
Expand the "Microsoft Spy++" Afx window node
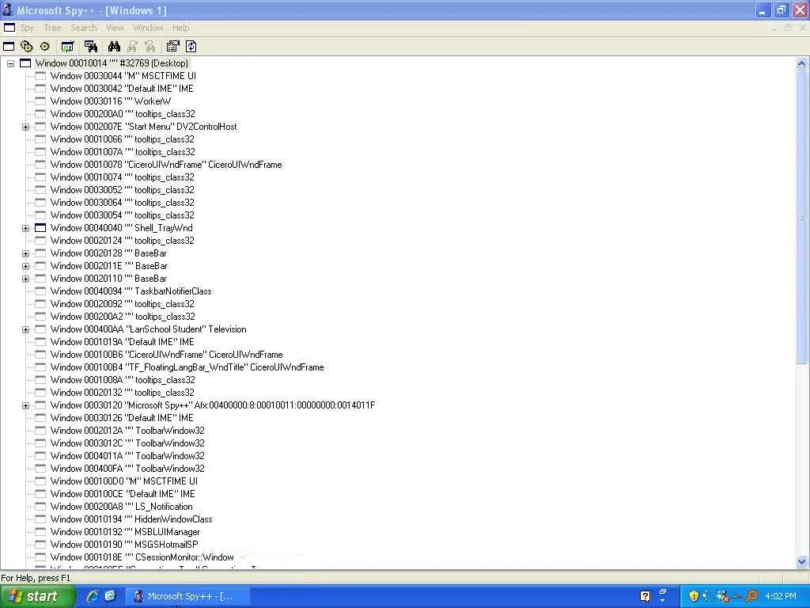pos(25,405)
